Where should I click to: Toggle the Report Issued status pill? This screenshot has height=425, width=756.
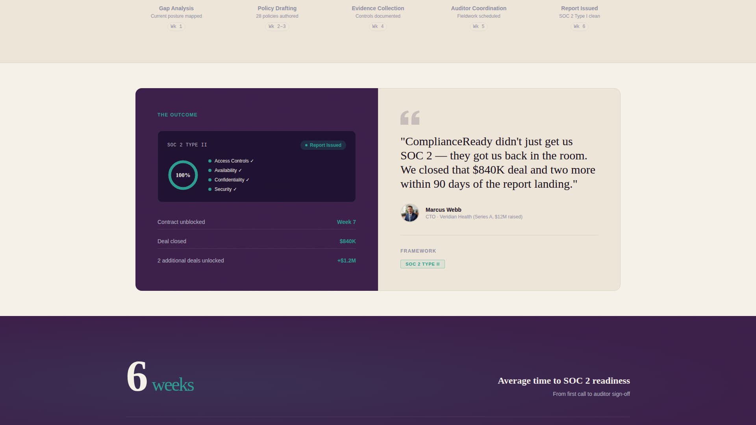click(323, 145)
